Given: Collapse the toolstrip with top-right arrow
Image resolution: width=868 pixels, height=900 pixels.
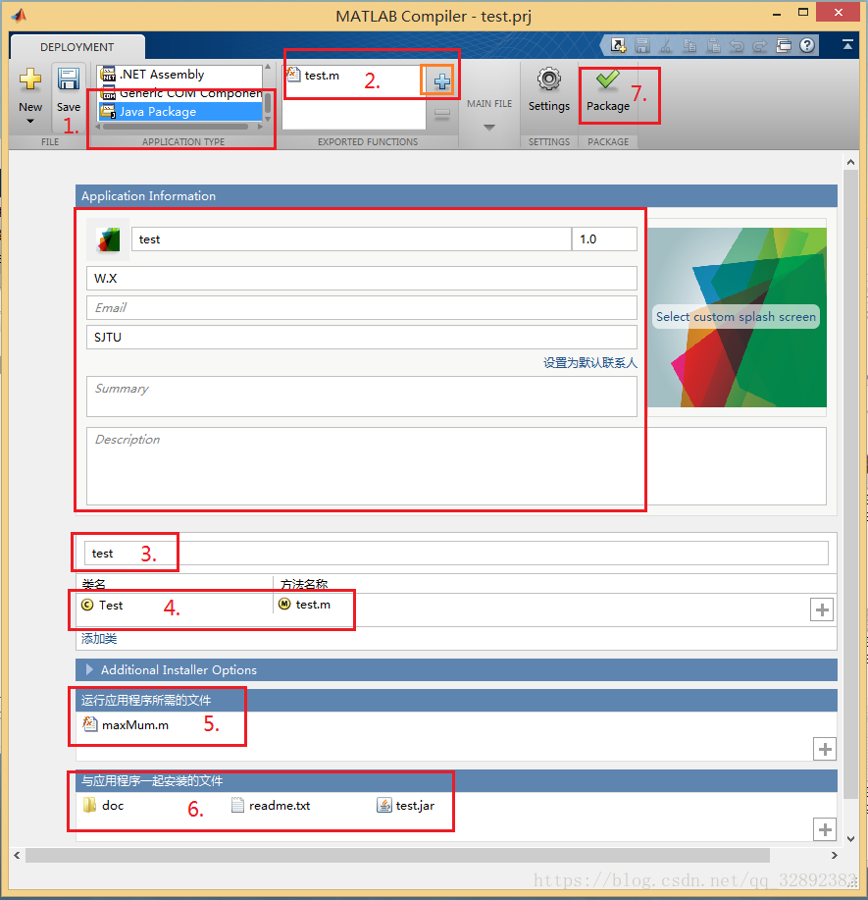Looking at the screenshot, I should [847, 45].
